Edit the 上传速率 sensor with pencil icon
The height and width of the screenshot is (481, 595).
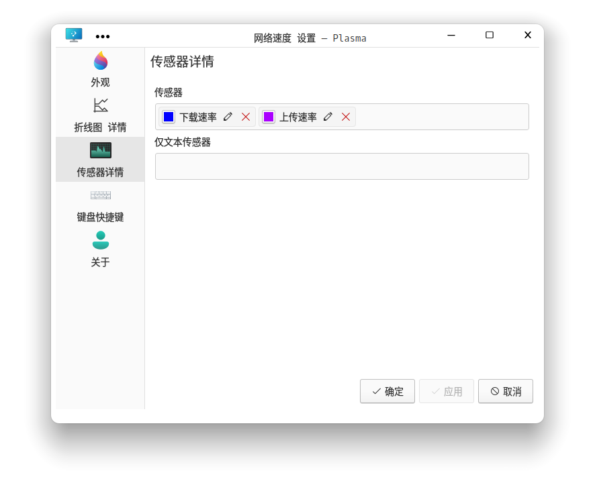pos(328,117)
